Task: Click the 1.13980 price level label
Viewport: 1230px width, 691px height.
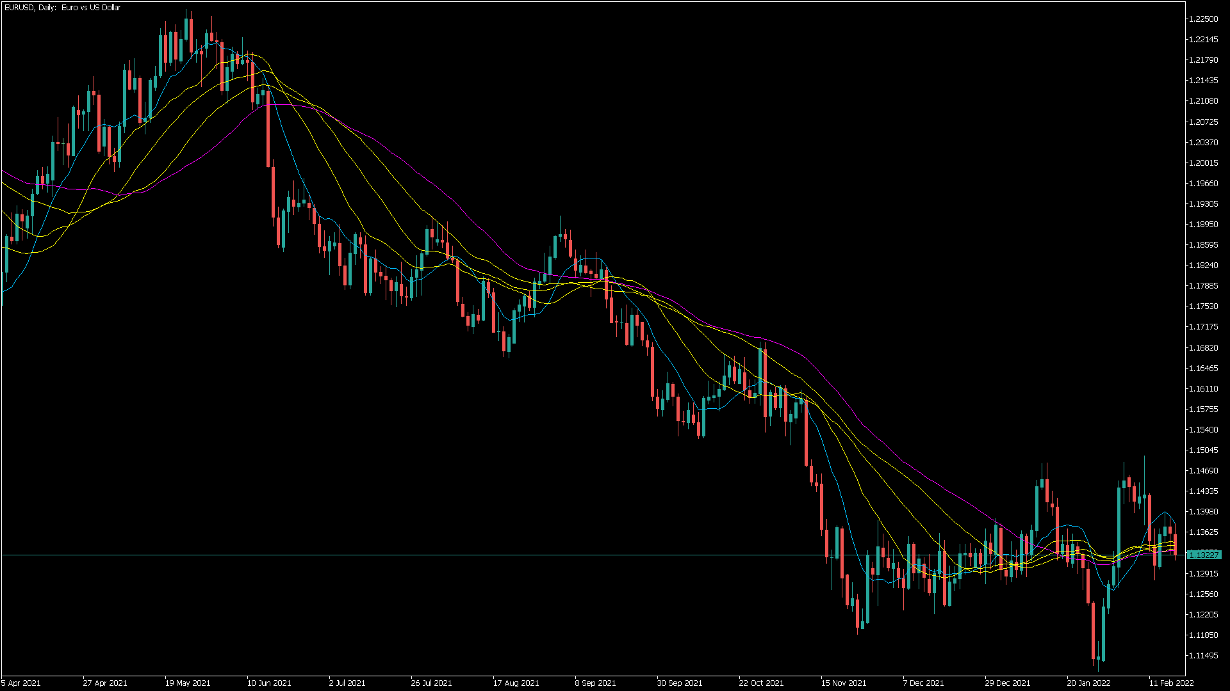Action: [x=1203, y=512]
